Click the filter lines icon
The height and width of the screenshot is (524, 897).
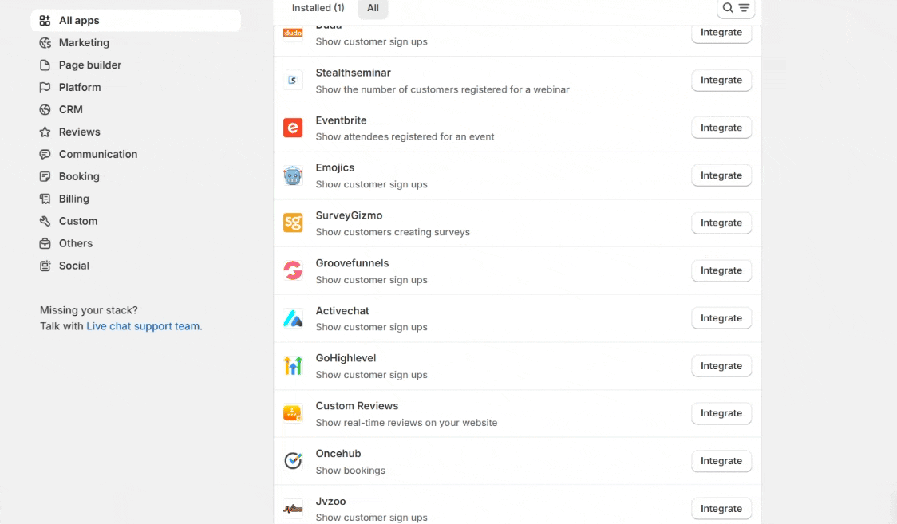[744, 8]
